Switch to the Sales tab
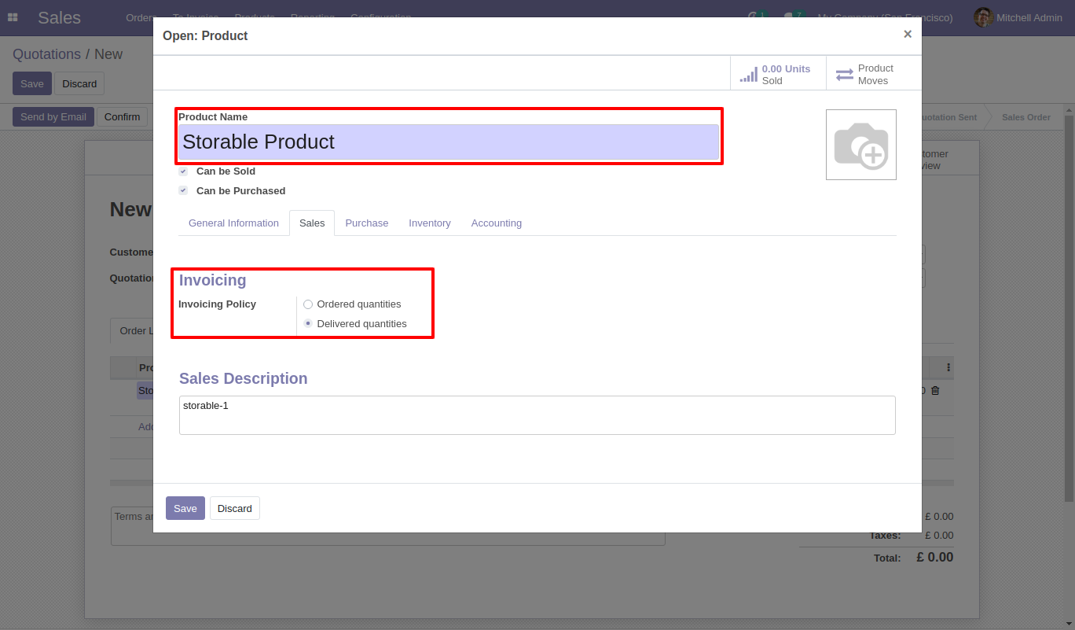 pos(312,223)
